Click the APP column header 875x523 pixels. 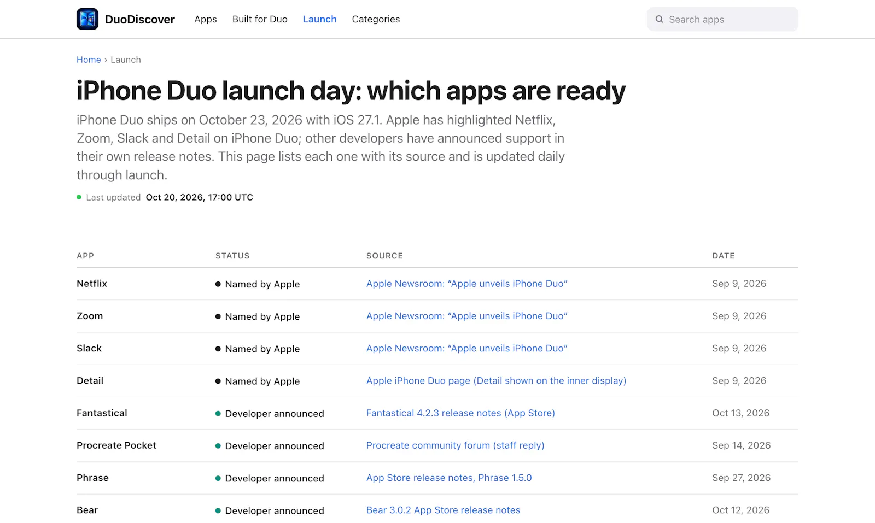[85, 256]
